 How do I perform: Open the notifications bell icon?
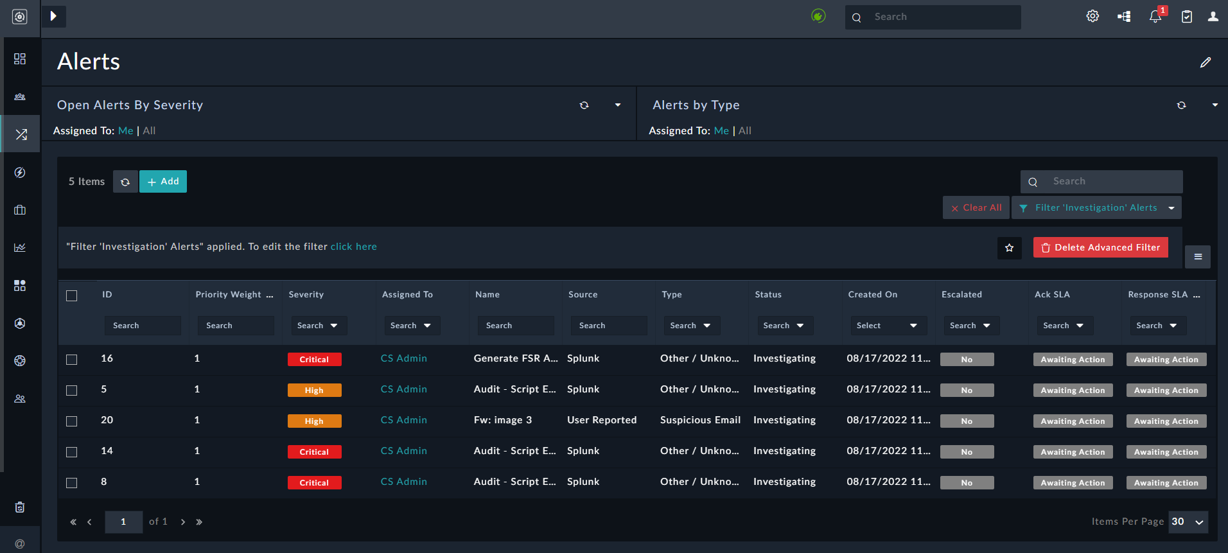1155,17
